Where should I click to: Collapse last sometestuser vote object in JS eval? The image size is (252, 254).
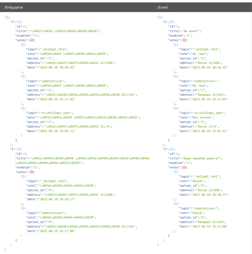[175, 204]
